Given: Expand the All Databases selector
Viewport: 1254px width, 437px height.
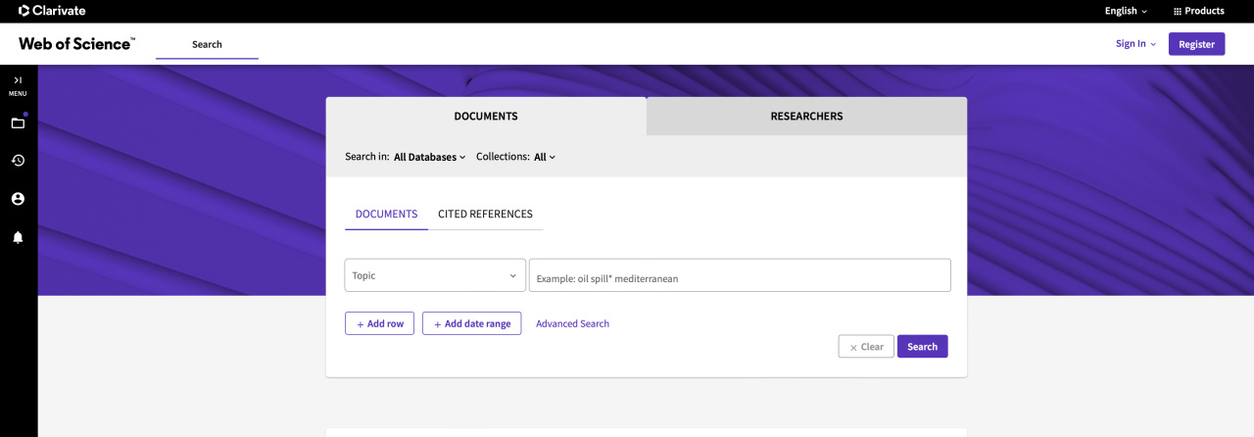Looking at the screenshot, I should [429, 157].
